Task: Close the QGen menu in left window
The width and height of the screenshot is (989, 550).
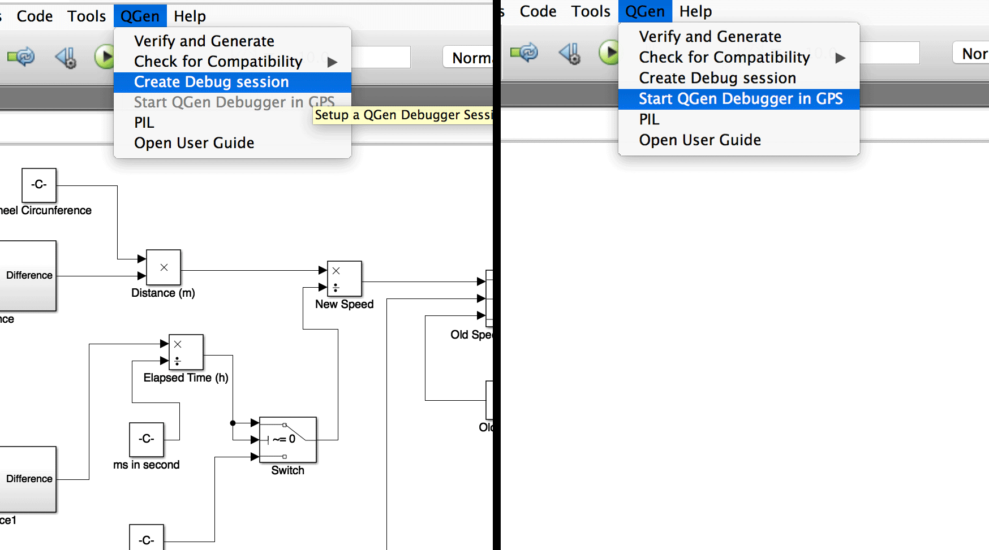Action: [140, 16]
